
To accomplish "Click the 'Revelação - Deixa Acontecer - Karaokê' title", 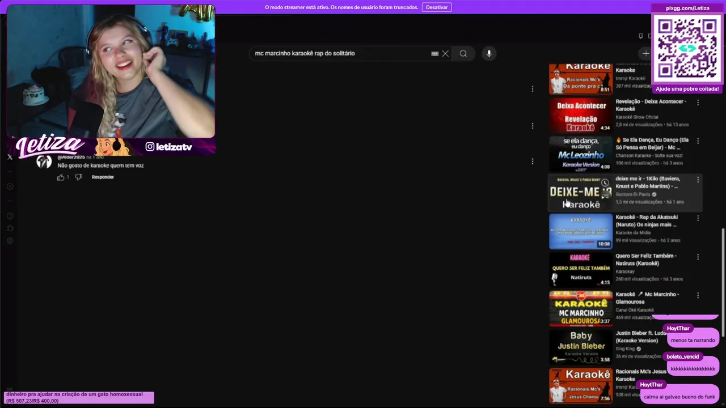I will click(651, 105).
